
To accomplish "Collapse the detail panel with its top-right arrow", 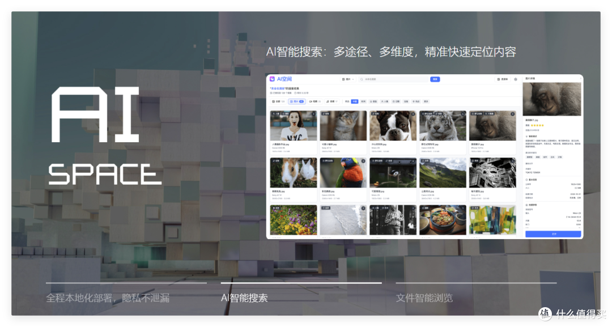I will pos(581,78).
